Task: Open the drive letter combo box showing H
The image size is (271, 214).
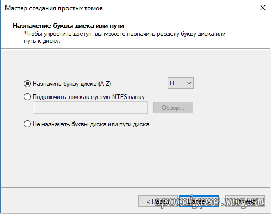Action: tap(181, 83)
